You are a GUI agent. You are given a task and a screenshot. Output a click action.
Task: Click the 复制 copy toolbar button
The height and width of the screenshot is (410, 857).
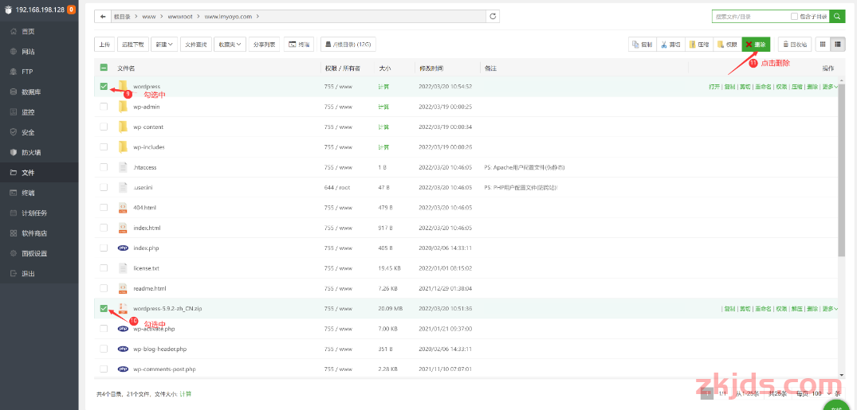[x=642, y=45]
